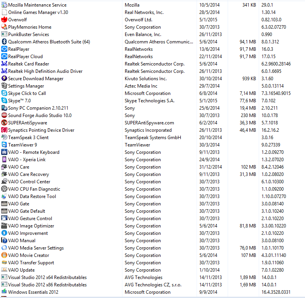305x298 pixels.
Task: Click the size value 81,8 MB
Action: [247, 226]
